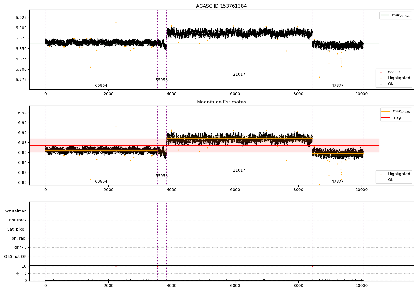Click the 'dr > 5' row label
The height and width of the screenshot is (292, 418).
click(x=21, y=248)
